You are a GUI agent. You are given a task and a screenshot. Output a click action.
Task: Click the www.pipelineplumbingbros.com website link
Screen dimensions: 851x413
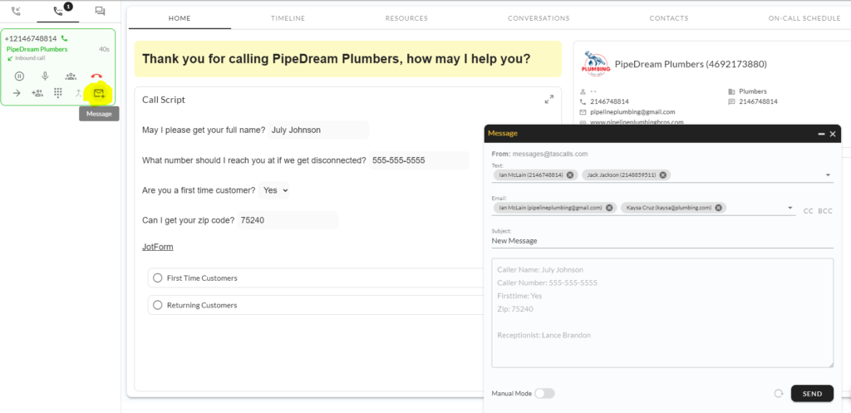(x=637, y=122)
